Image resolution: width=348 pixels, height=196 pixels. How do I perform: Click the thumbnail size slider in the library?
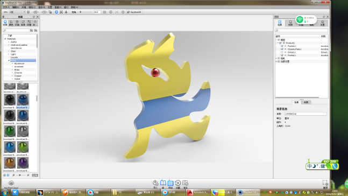click(x=20, y=176)
